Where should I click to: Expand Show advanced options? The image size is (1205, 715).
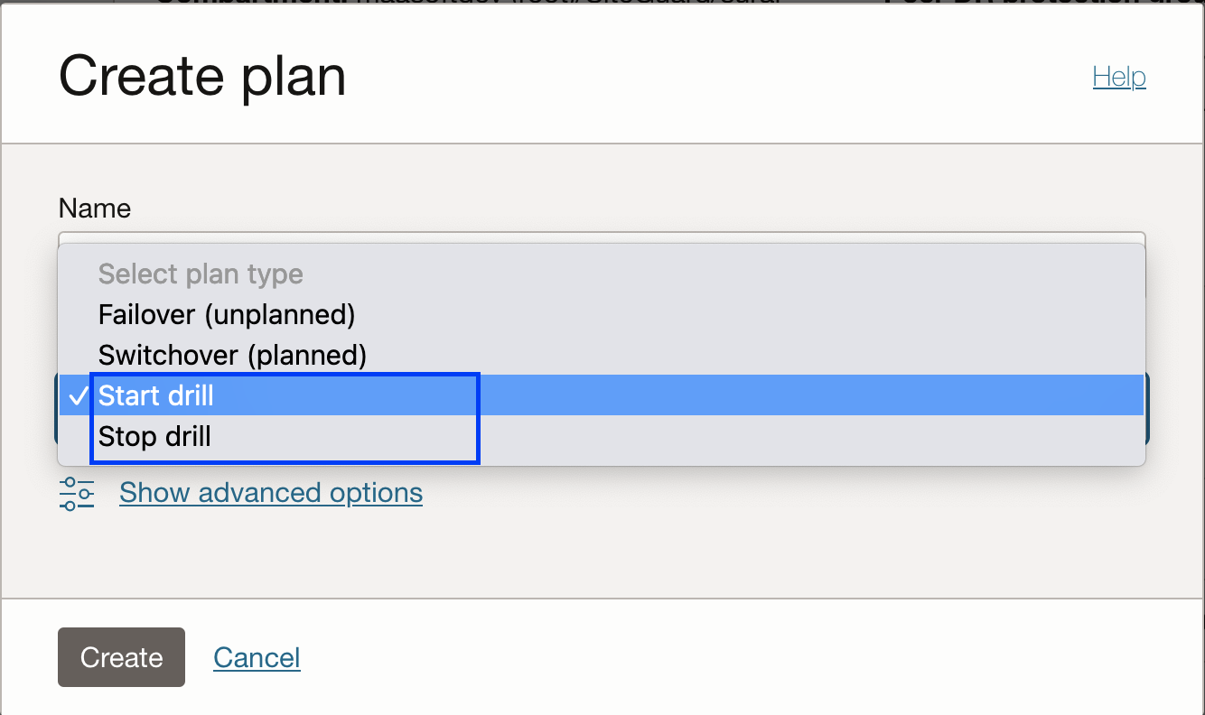click(x=270, y=493)
